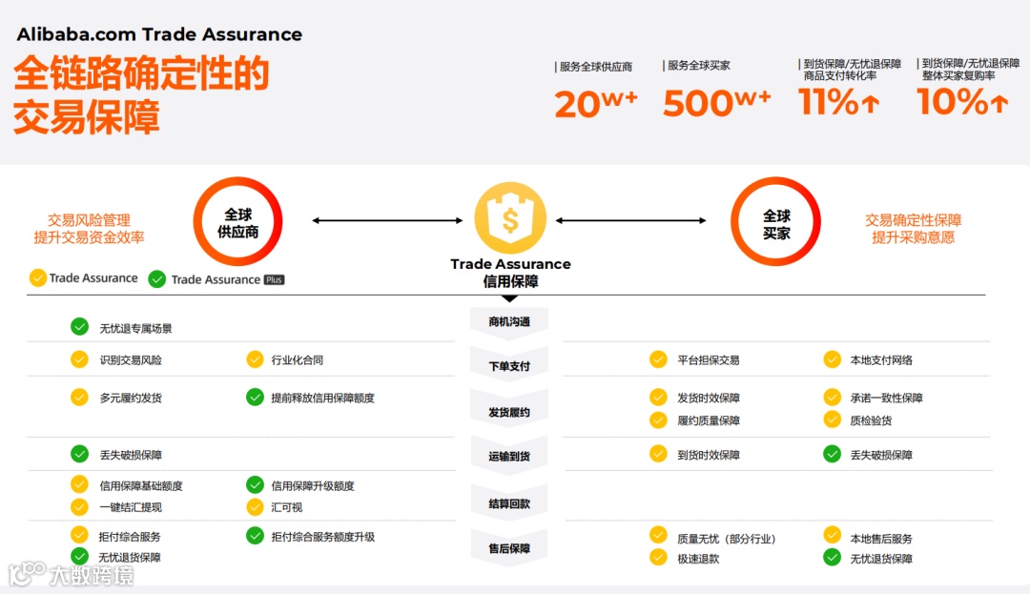The image size is (1030, 594).
Task: Click the 商品支付转化率 label
Action: click(840, 75)
